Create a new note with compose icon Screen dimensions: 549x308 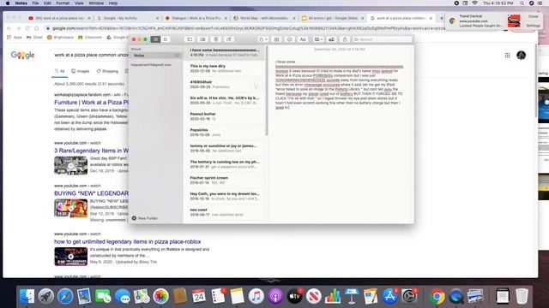229,39
